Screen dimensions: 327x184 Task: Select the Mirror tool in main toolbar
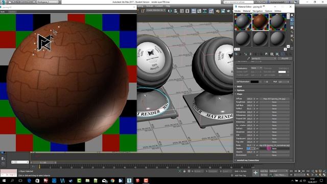pos(171,10)
